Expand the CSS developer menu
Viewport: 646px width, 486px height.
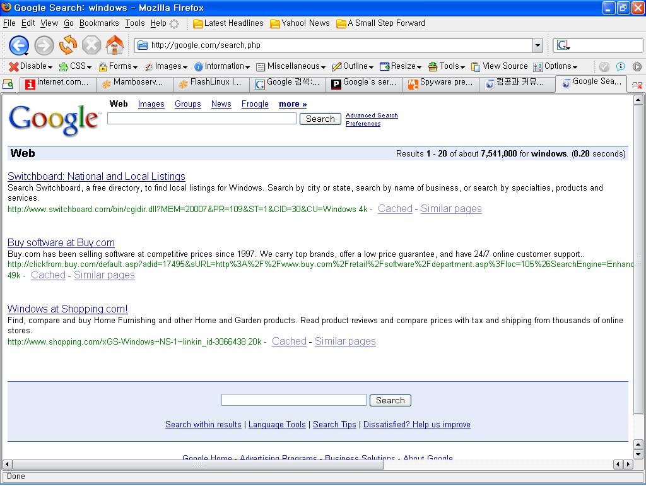(75, 66)
